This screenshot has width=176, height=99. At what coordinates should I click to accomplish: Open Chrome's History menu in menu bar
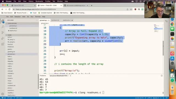31,1
